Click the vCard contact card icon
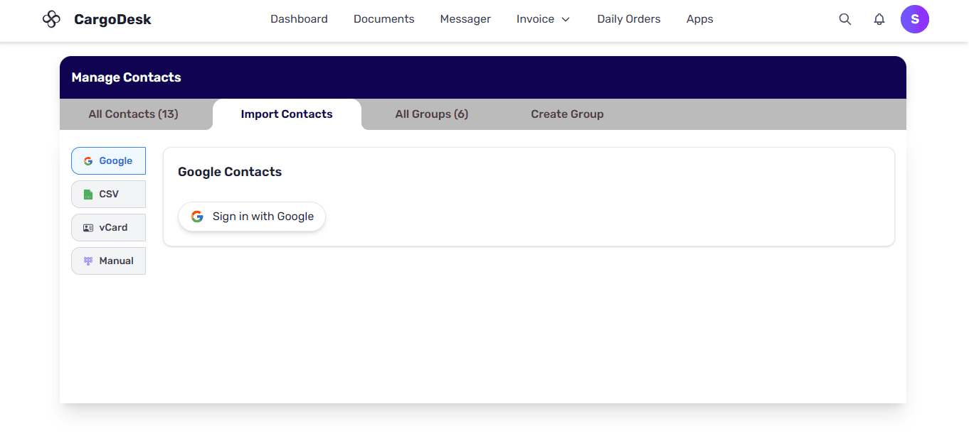Viewport: 969px width, 448px height. [x=88, y=228]
